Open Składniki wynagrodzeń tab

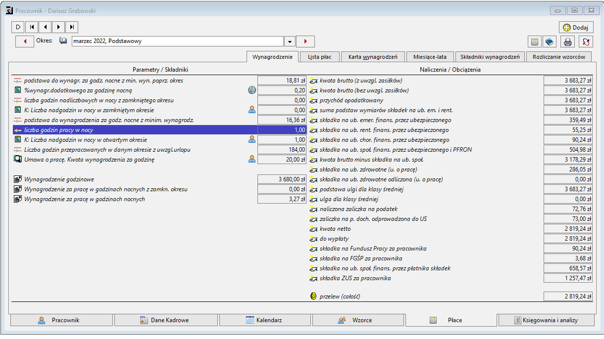490,57
